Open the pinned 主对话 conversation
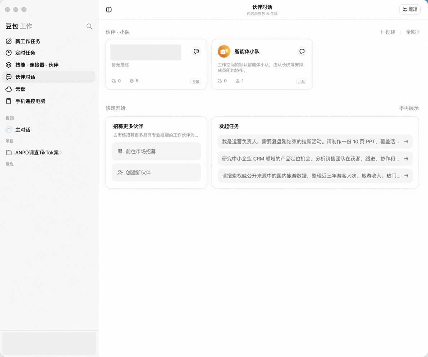Viewport: 428px width, 357px height. tap(49, 130)
